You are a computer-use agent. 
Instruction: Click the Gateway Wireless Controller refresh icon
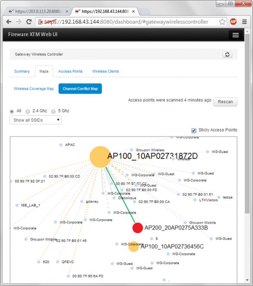click(227, 54)
